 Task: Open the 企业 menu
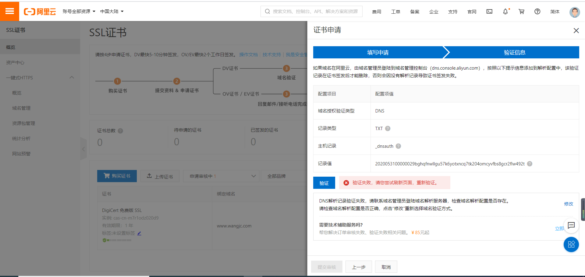tap(434, 12)
